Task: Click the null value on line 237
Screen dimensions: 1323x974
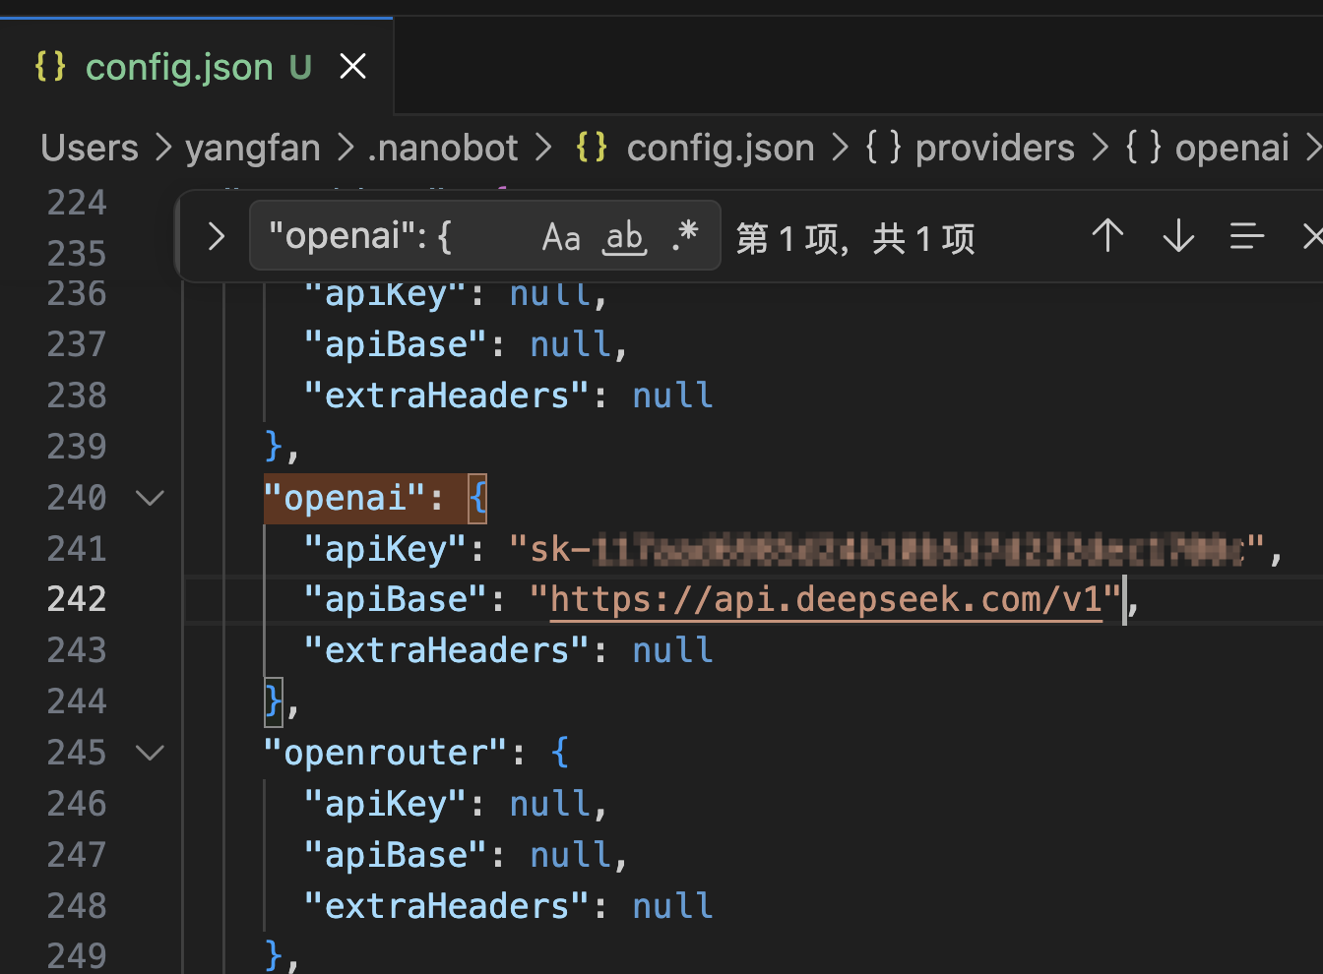Action: pos(570,344)
